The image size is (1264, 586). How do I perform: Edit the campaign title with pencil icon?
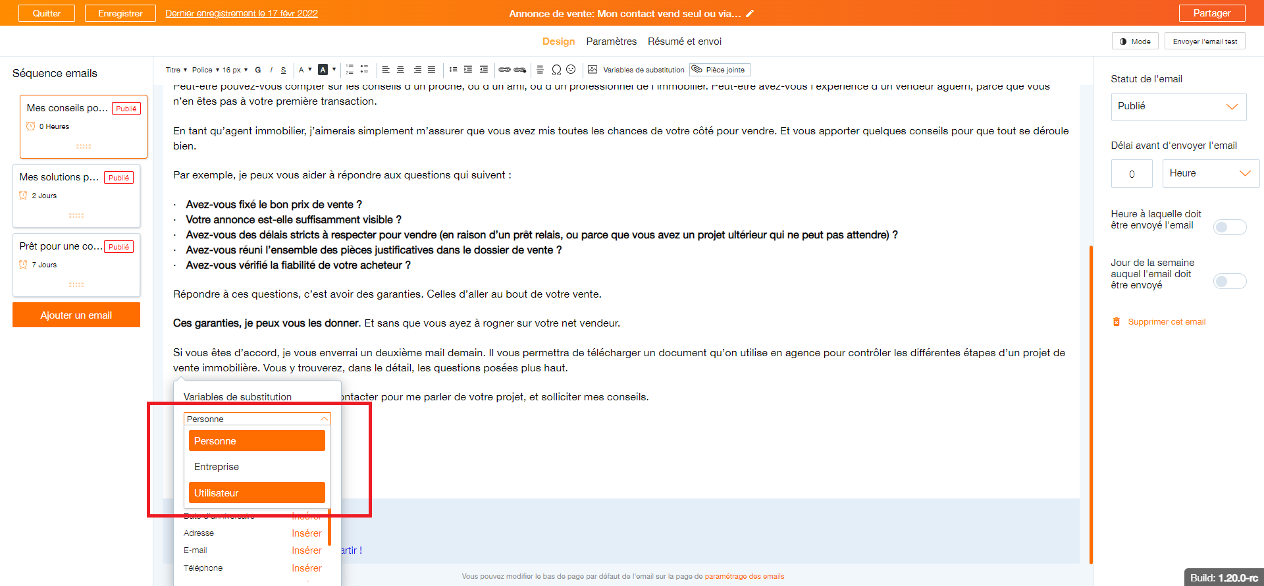[750, 13]
